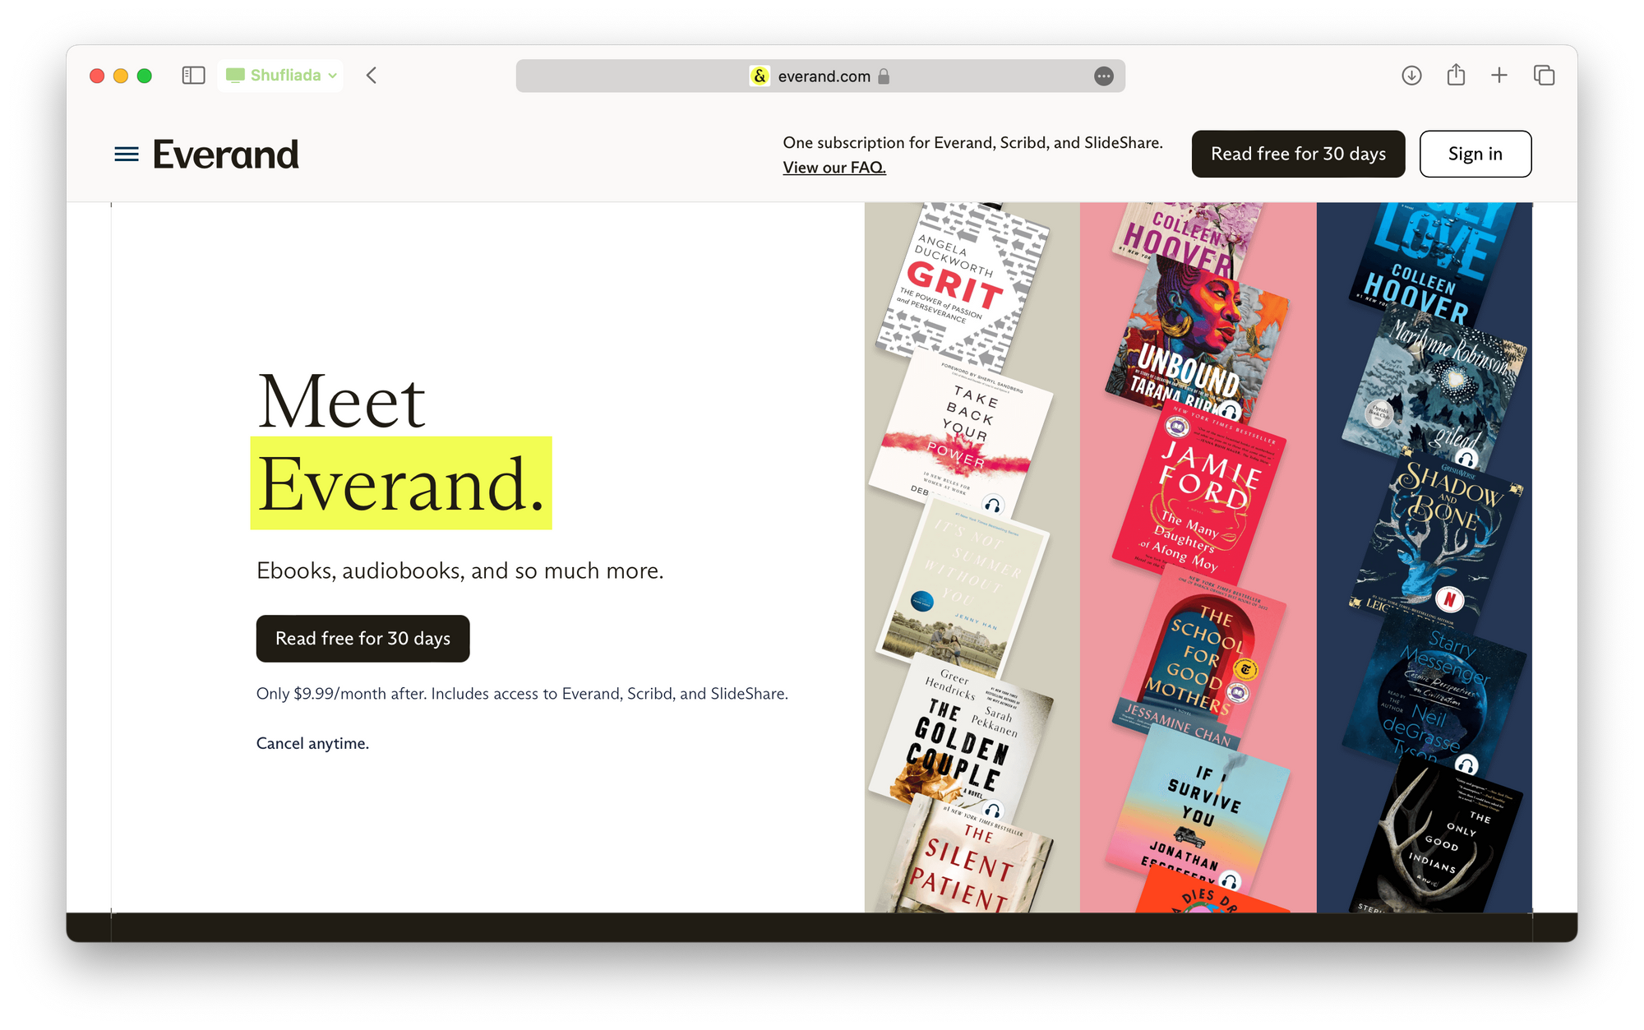Click the Everand favicon in address bar
Screen dimensions: 1644x1030
(x=760, y=76)
